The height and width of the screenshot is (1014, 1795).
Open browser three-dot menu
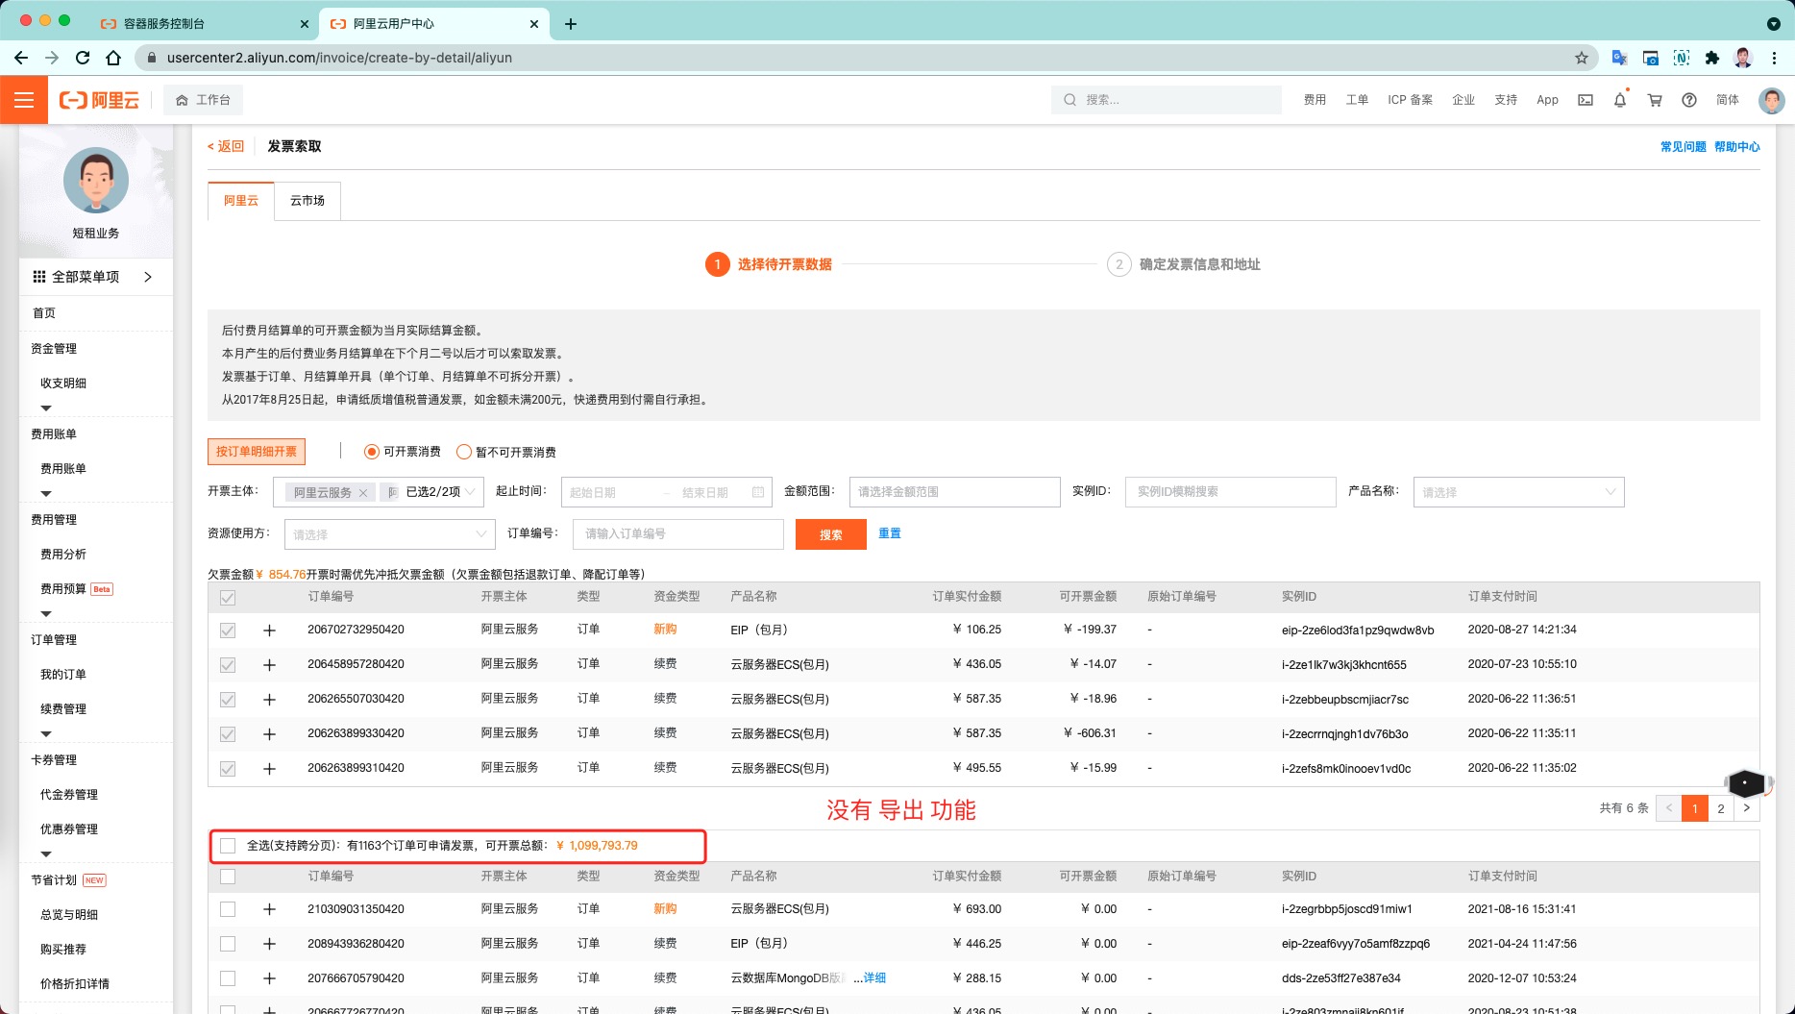tap(1775, 58)
